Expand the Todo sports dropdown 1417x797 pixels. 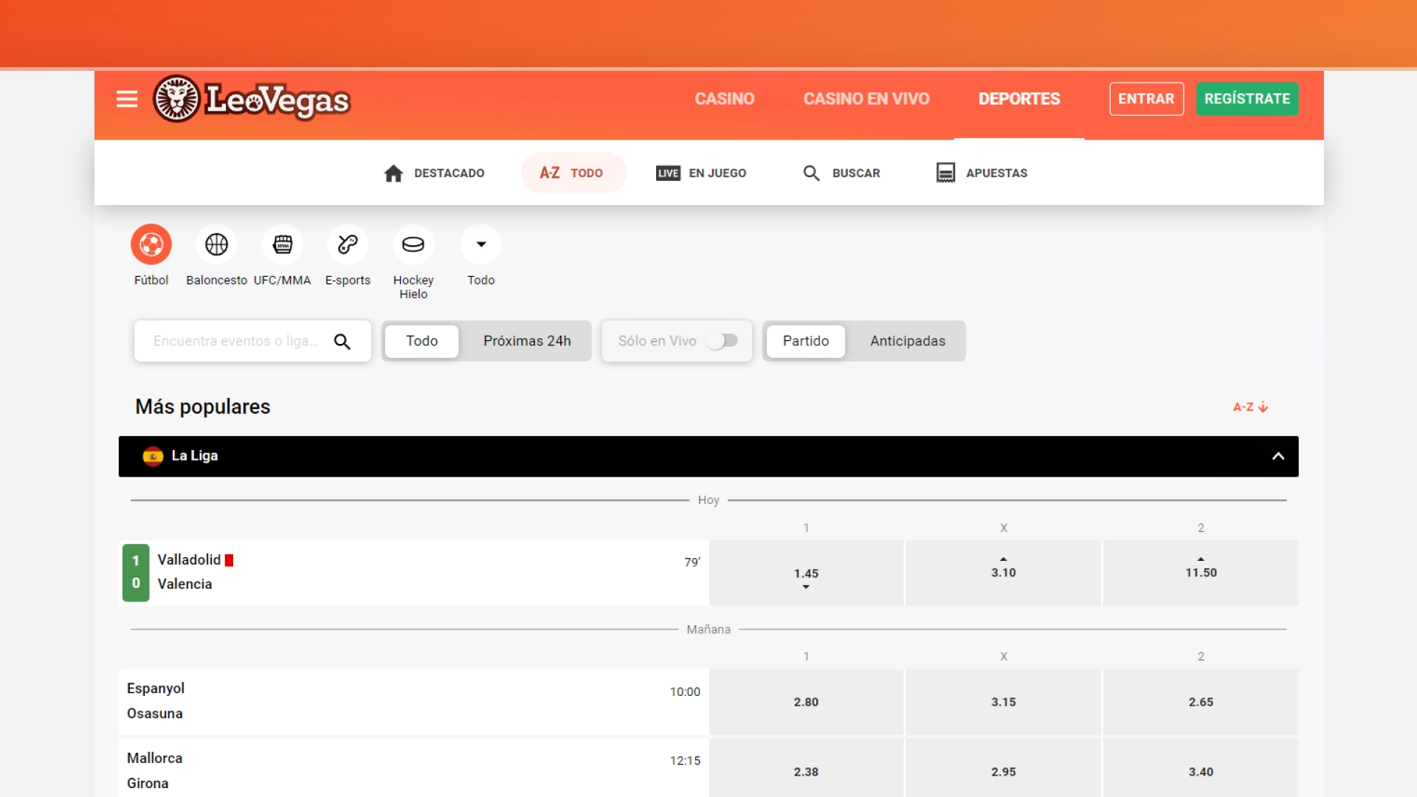click(x=481, y=244)
